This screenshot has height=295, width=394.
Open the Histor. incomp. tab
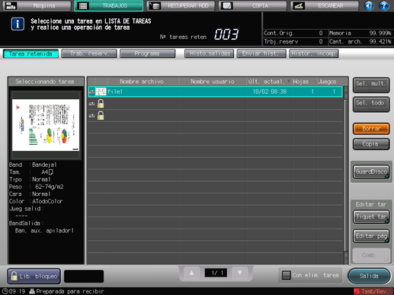314,53
